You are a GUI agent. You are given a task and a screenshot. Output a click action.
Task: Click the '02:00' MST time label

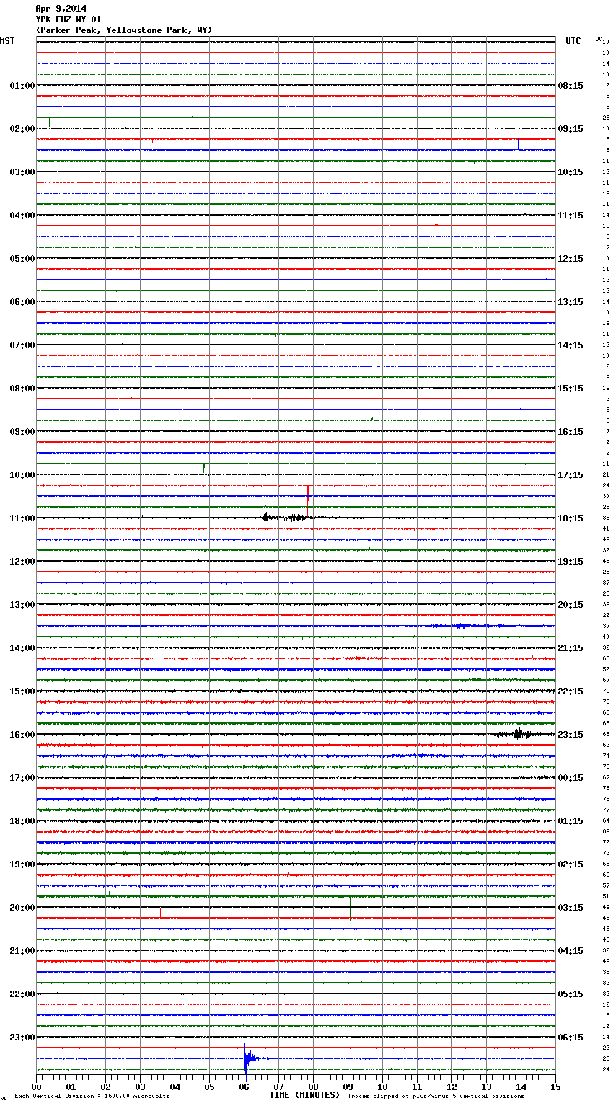click(22, 129)
